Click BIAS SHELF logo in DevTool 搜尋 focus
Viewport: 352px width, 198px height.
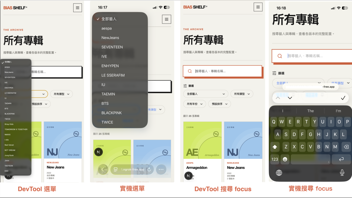[195, 7]
